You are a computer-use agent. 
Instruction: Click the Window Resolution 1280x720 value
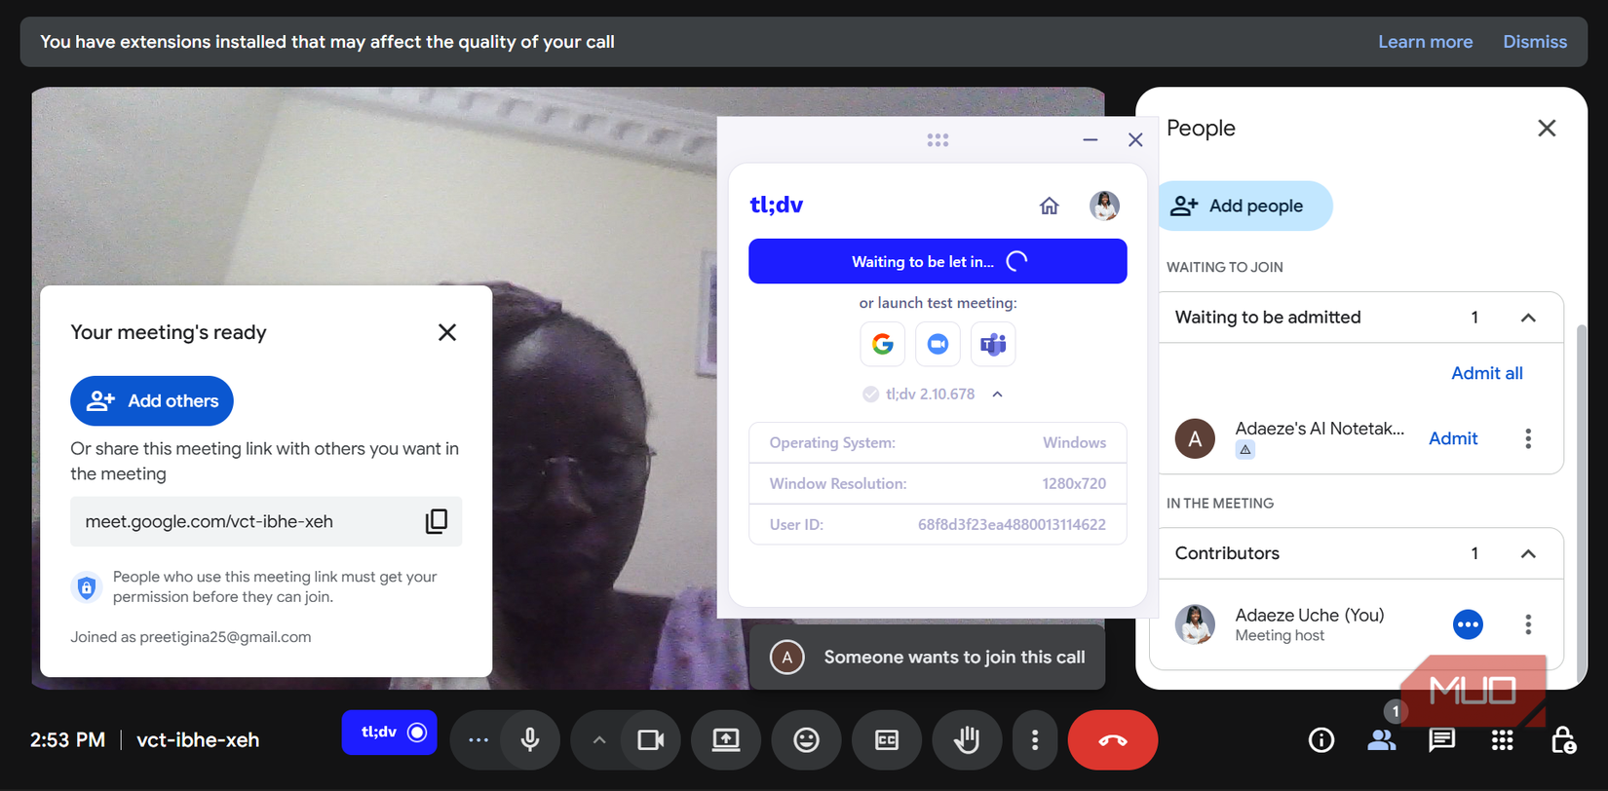coord(1074,483)
